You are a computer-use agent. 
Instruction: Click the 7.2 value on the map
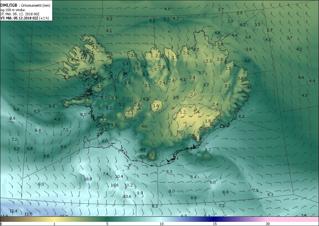[14, 140]
